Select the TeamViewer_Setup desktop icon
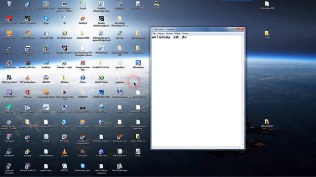The width and height of the screenshot is (316, 177). click(x=82, y=167)
